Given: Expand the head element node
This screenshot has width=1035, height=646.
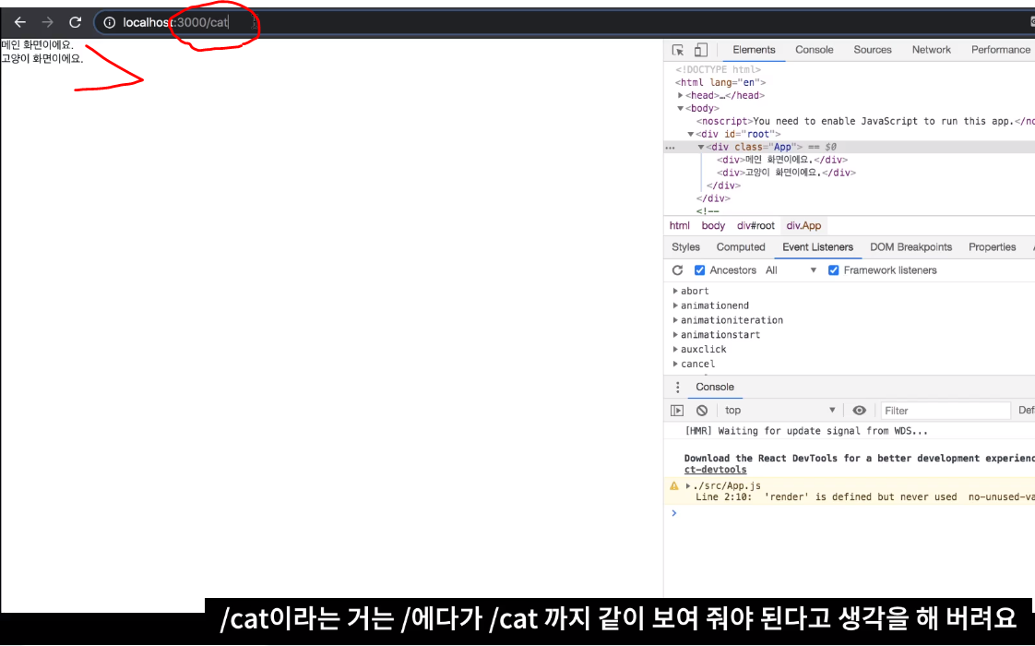Looking at the screenshot, I should (681, 95).
